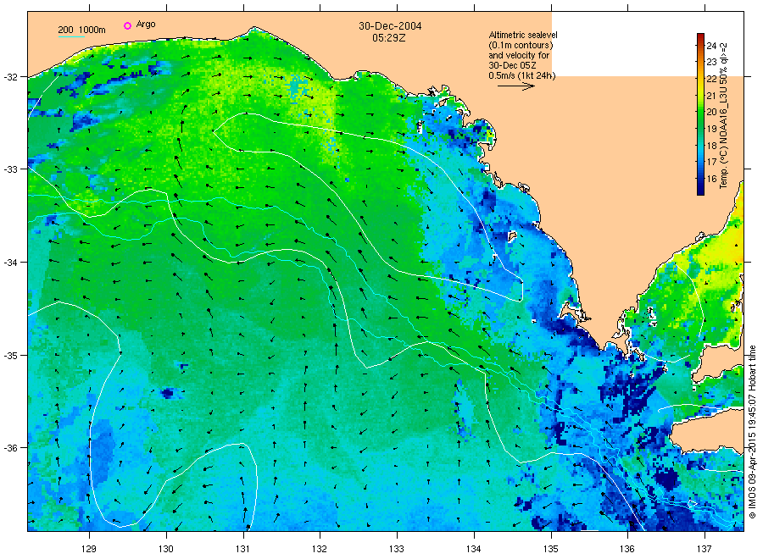Click the '16' value on color bar

pyautogui.click(x=711, y=179)
